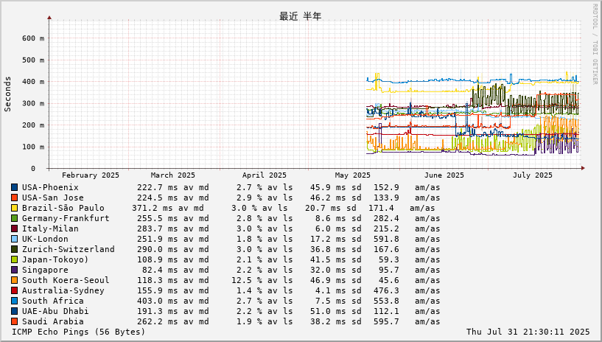602x342 pixels.
Task: Click the "Italy-Milan" legend label
Action: coord(50,228)
